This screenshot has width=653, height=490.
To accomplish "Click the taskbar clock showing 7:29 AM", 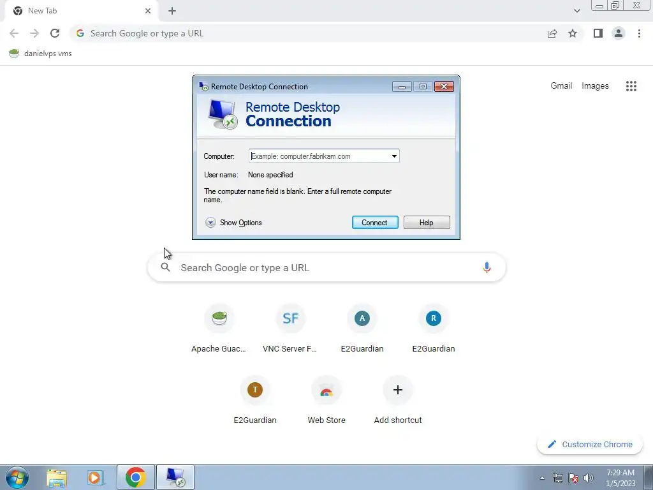I will tap(620, 478).
